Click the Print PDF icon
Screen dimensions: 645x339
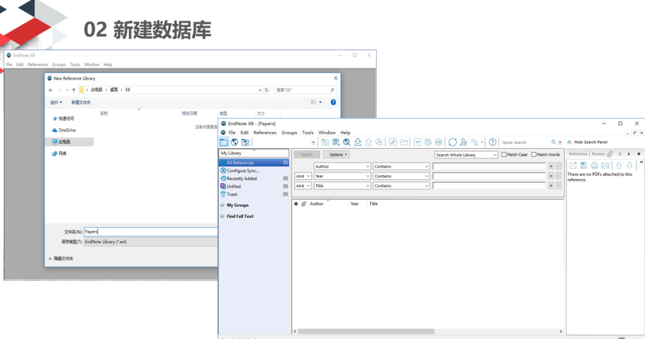coord(594,165)
